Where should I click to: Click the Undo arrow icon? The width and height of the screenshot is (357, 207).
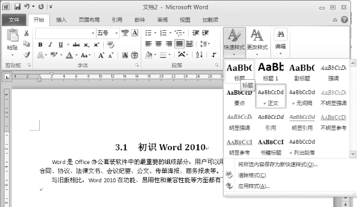point(27,7)
